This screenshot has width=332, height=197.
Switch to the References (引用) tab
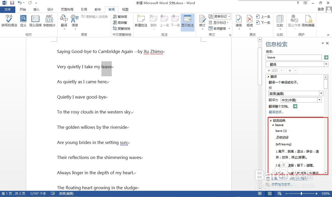84,10
